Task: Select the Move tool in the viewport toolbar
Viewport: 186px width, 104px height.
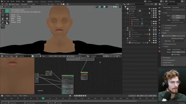Action: click(x=3, y=15)
